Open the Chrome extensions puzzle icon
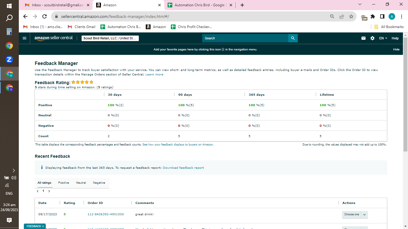This screenshot has width=408, height=229. pos(373,16)
